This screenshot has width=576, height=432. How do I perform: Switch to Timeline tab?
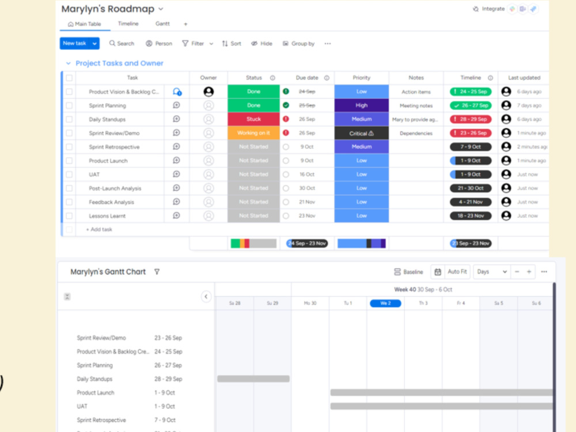point(128,24)
